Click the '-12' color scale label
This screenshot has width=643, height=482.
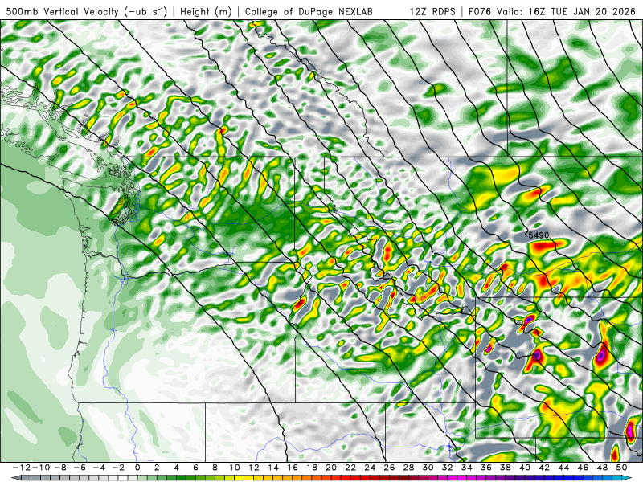(22, 468)
